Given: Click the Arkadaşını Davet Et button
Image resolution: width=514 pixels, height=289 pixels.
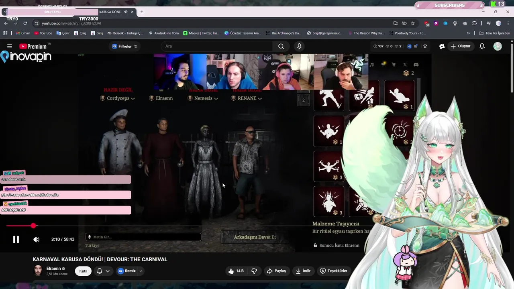Looking at the screenshot, I should pos(255,237).
